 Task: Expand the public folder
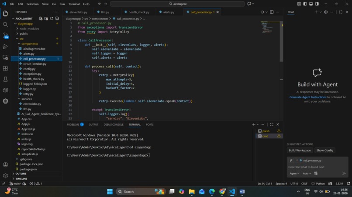click(17, 33)
